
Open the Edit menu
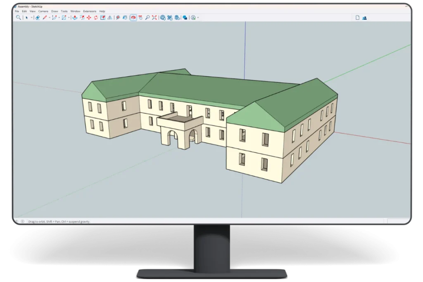pyautogui.click(x=24, y=11)
